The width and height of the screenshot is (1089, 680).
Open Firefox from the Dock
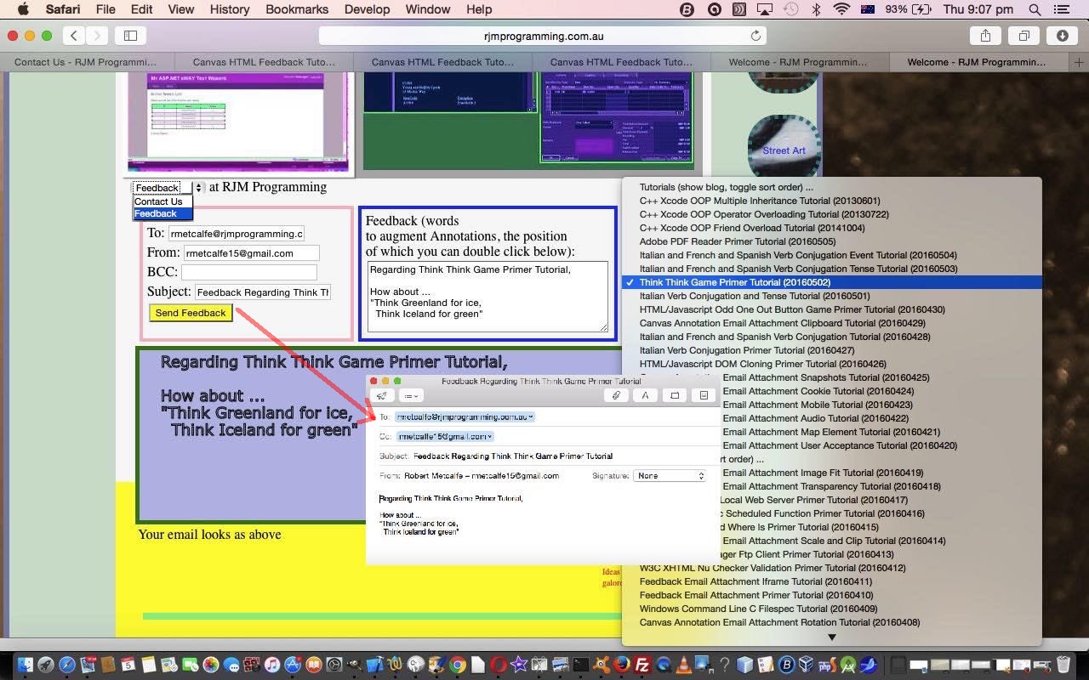click(x=623, y=665)
